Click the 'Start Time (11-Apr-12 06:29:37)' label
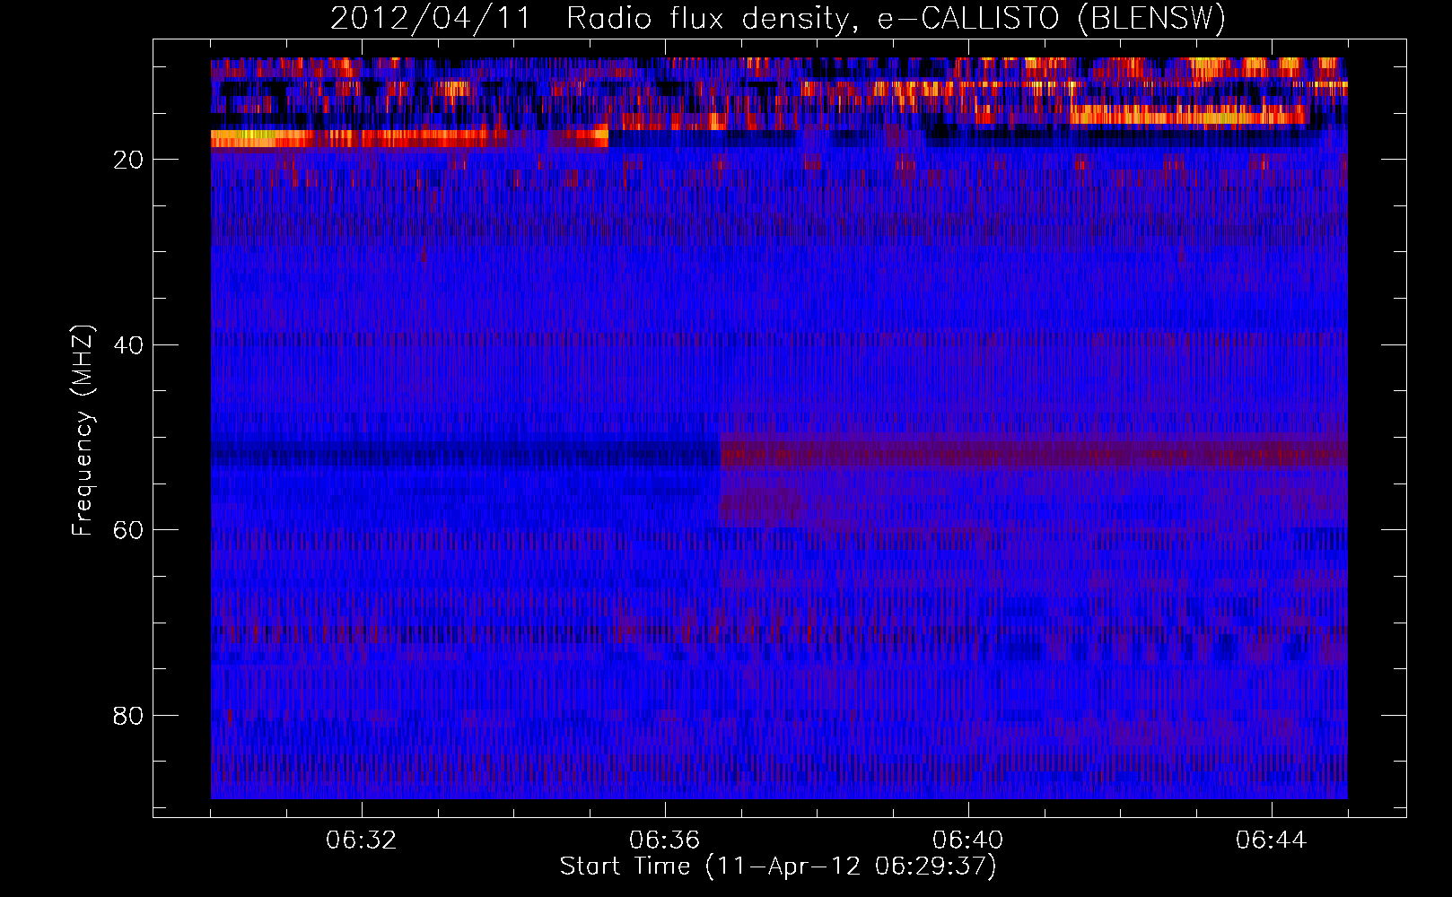 point(778,867)
